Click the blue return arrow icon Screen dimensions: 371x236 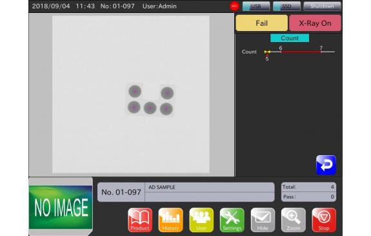[x=326, y=165]
